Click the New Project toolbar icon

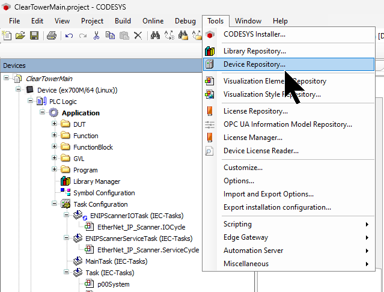(x=7, y=35)
